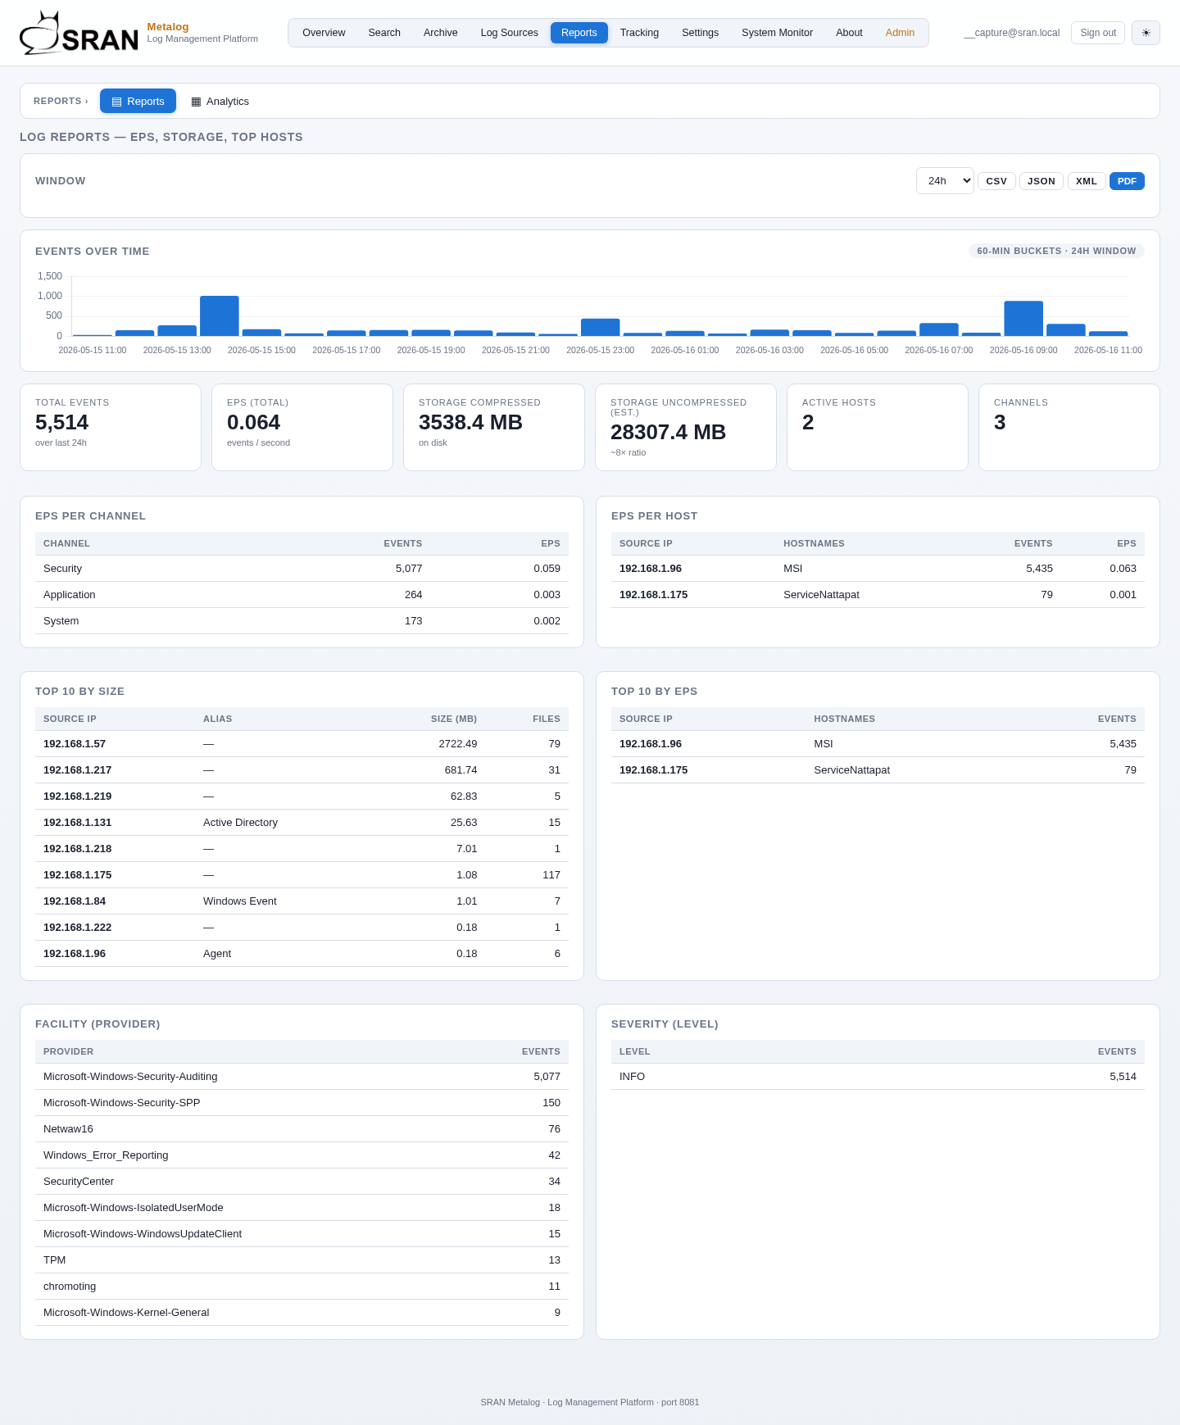Export the report as PDF
1180x1425 pixels.
1127,181
